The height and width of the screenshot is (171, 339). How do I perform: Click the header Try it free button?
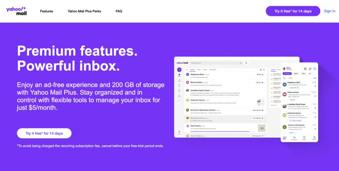point(293,11)
